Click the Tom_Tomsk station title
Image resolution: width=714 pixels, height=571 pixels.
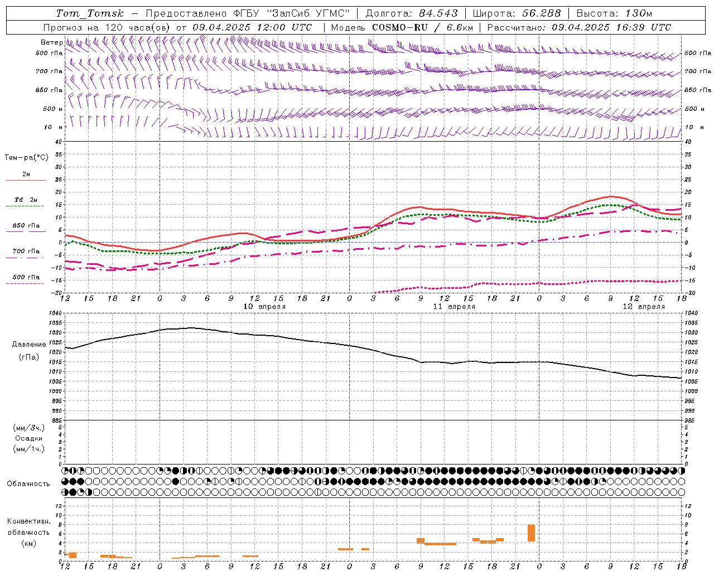click(90, 13)
